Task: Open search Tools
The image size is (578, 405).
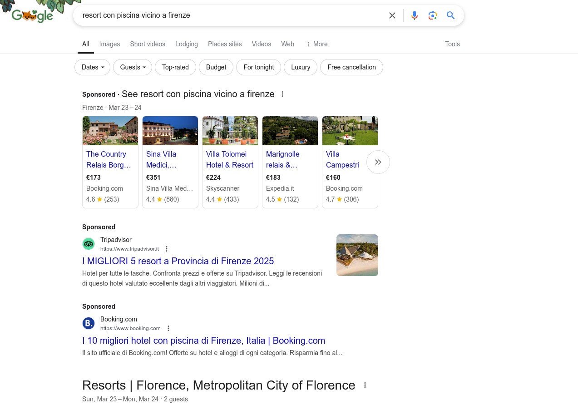Action: pos(452,44)
